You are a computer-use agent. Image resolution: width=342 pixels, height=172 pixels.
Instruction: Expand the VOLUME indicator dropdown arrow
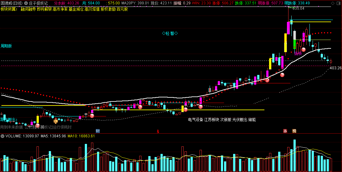pyautogui.click(x=3, y=136)
